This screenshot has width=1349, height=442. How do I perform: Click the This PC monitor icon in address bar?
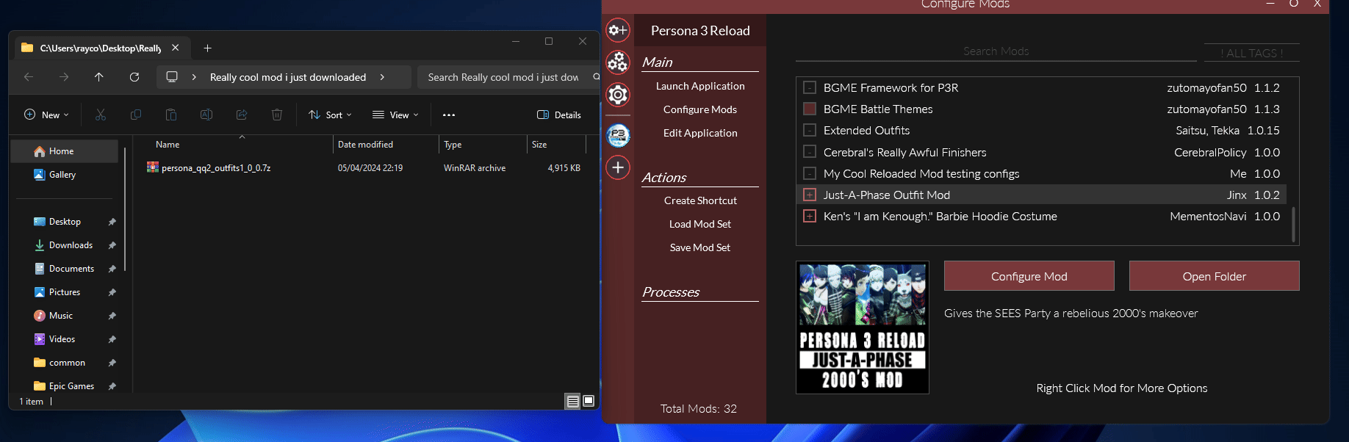172,77
